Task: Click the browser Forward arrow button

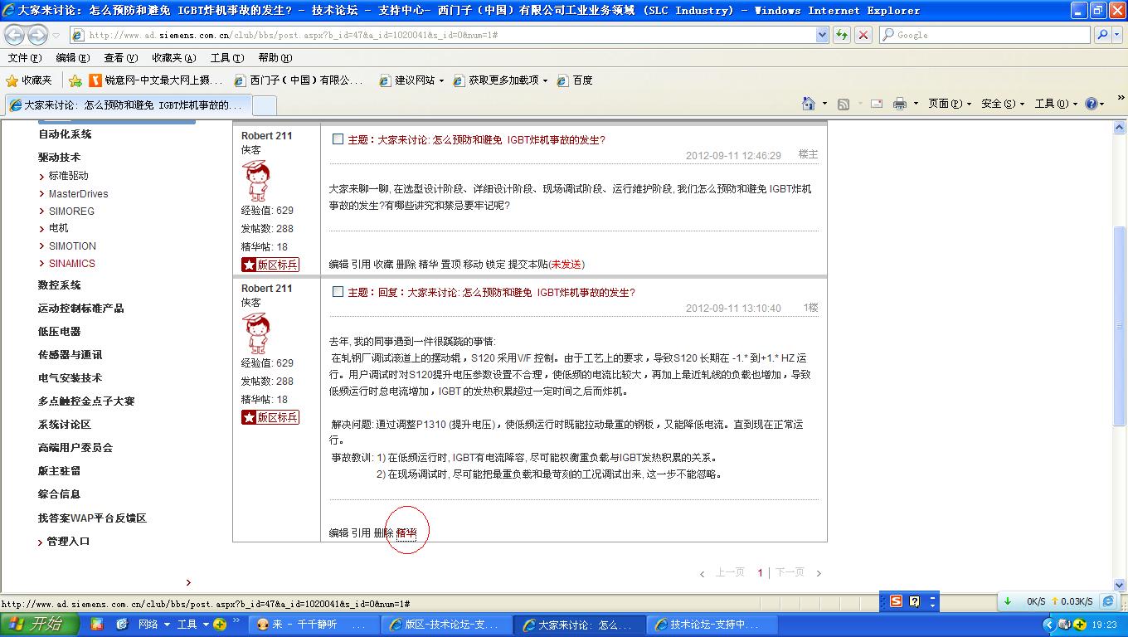Action: [37, 35]
